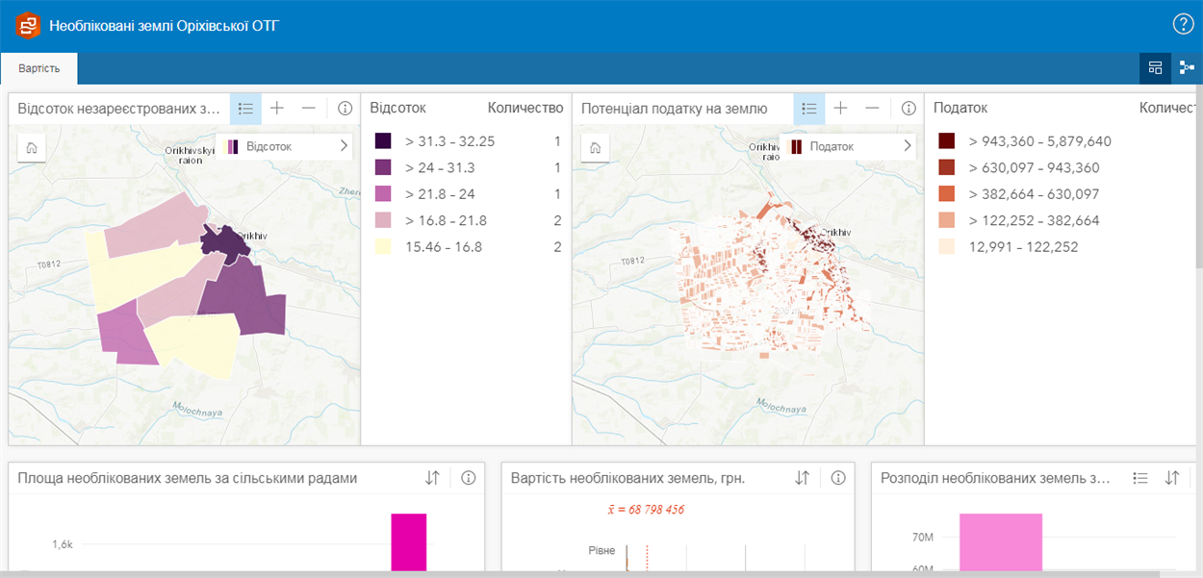Viewport: 1203px width, 578px height.
Task: Click the Потенціал податку на землю card title
Action: (675, 109)
